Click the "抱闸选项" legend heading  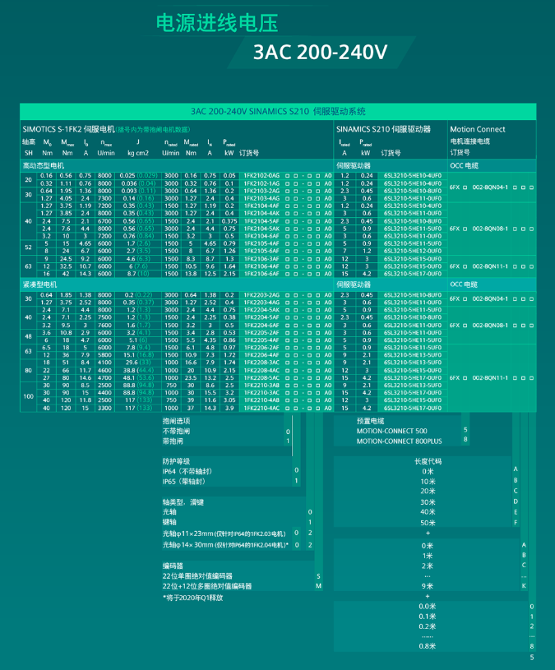click(176, 421)
